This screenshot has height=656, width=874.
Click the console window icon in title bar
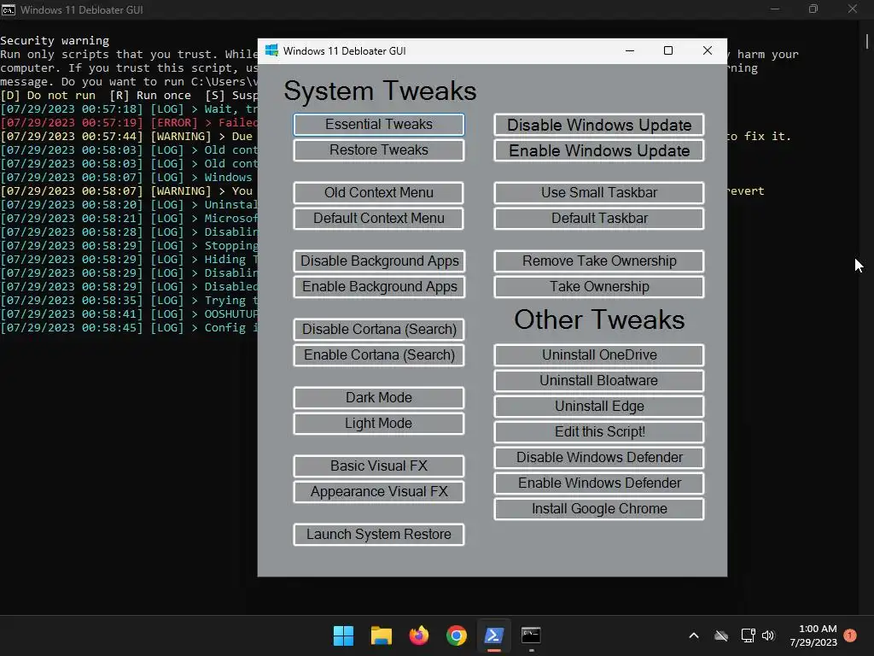click(x=9, y=9)
